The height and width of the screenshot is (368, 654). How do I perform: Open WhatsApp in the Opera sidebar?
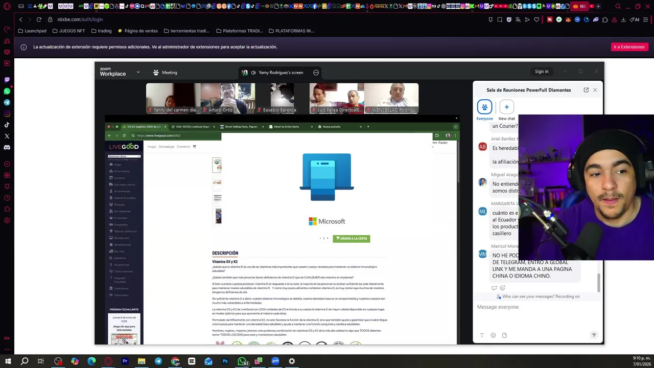point(7,91)
